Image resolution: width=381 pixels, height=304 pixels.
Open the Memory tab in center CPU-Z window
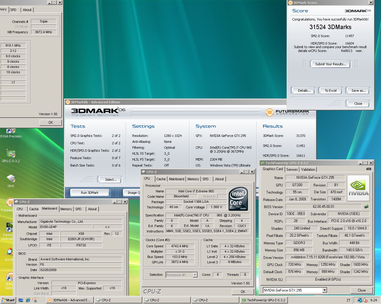click(193, 179)
